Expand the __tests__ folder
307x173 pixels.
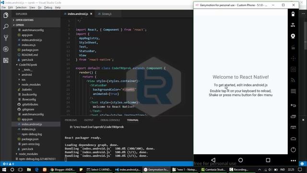click(x=27, y=70)
